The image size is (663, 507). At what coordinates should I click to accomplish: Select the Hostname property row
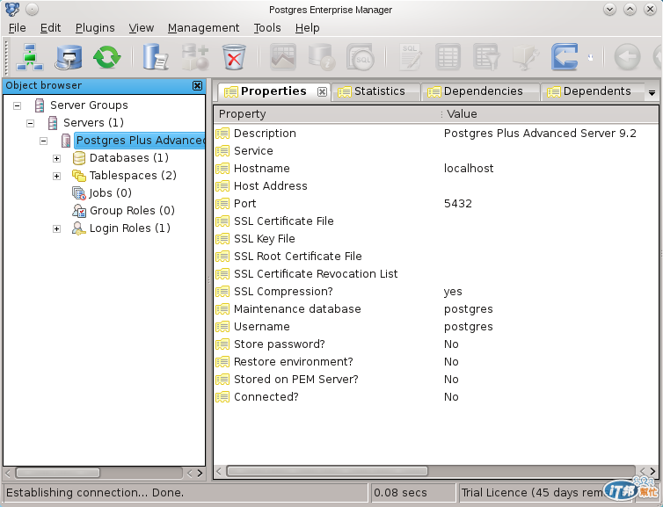click(435, 169)
